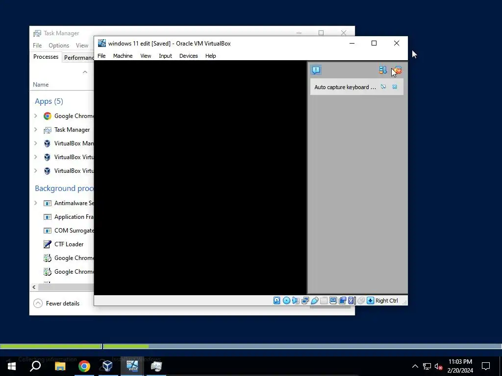Screen dimensions: 502x376
Task: Click the muted volume icon in system tray
Action: click(439, 366)
